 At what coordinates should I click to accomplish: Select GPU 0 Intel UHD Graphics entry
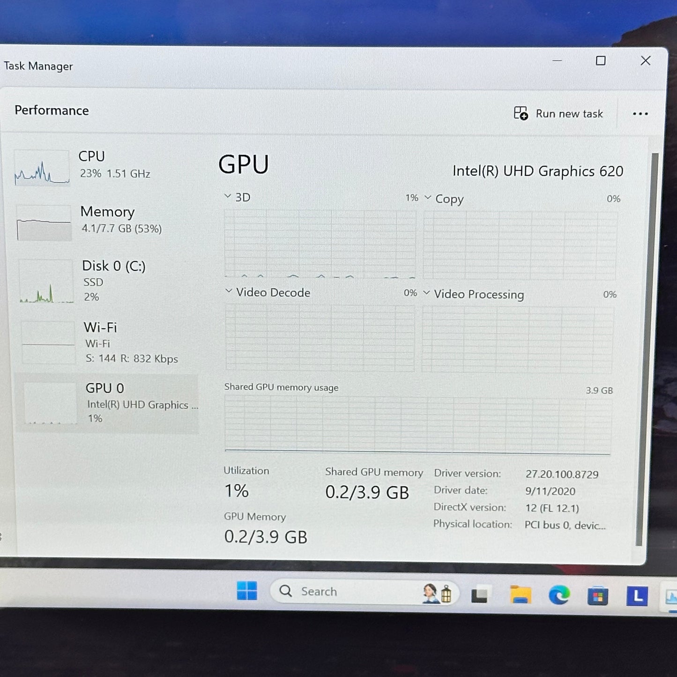coord(108,403)
